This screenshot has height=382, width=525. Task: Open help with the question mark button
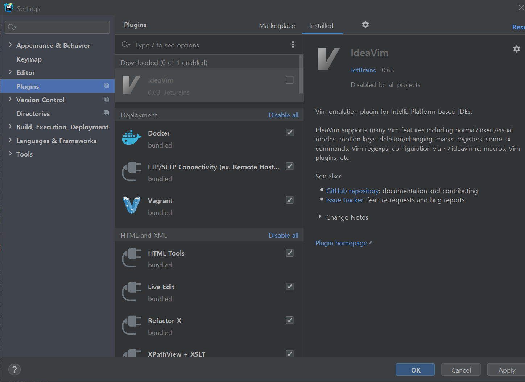14,369
